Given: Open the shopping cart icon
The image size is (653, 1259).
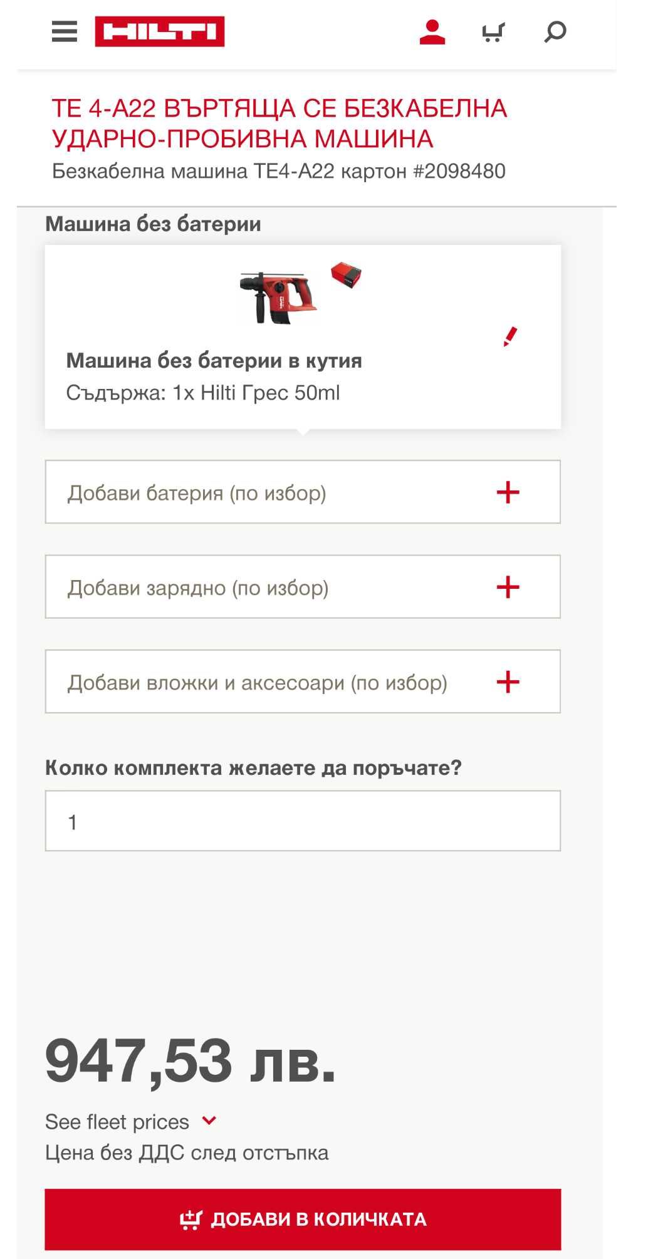Looking at the screenshot, I should pyautogui.click(x=493, y=32).
